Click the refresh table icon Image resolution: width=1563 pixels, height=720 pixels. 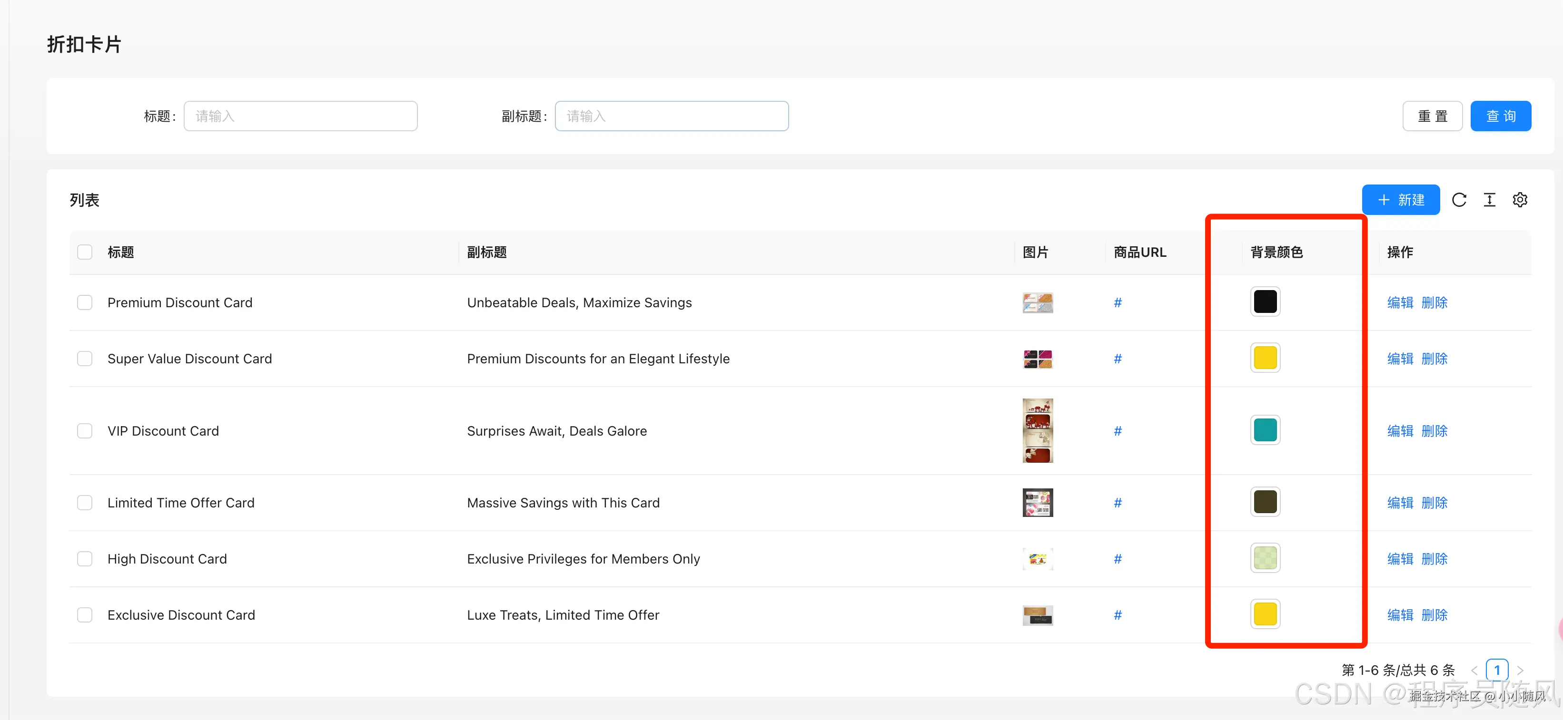[1459, 200]
